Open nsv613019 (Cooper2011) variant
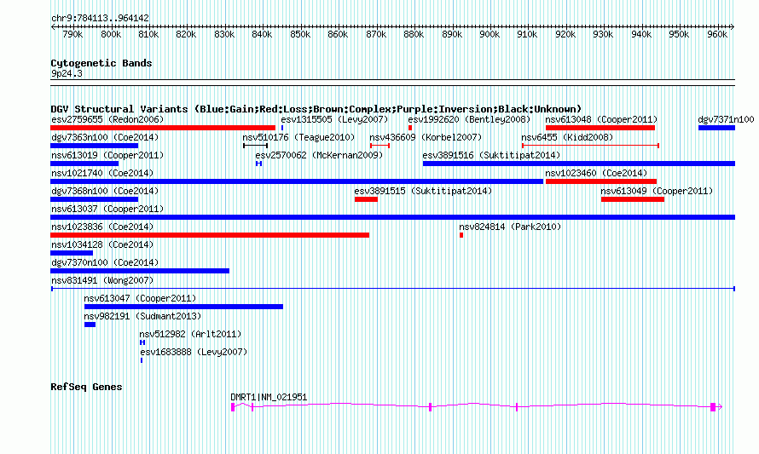759x454 pixels. coord(107,155)
